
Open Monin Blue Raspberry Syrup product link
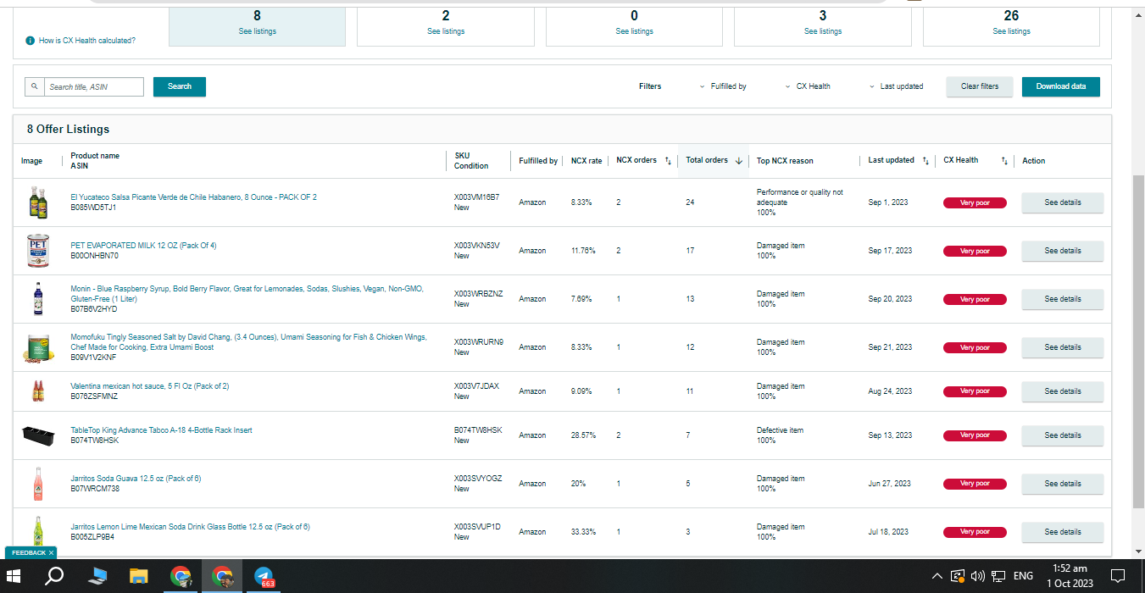[x=247, y=294]
